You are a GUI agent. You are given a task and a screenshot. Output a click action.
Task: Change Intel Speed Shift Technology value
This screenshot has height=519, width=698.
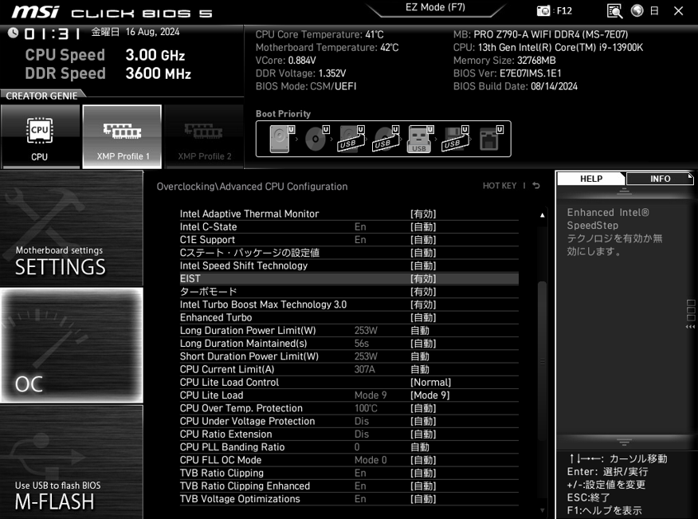[423, 265]
